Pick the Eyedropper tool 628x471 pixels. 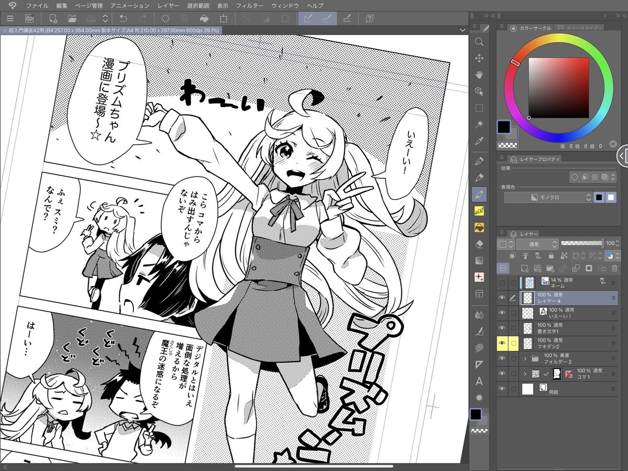click(x=479, y=139)
